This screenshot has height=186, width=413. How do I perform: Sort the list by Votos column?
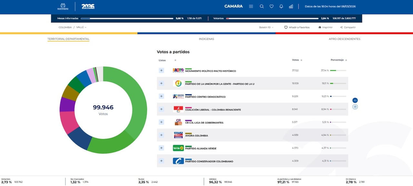point(301,60)
